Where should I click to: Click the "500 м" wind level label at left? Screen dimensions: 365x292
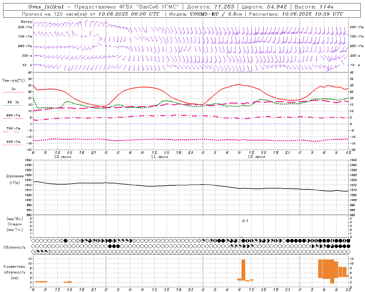coord(27,56)
